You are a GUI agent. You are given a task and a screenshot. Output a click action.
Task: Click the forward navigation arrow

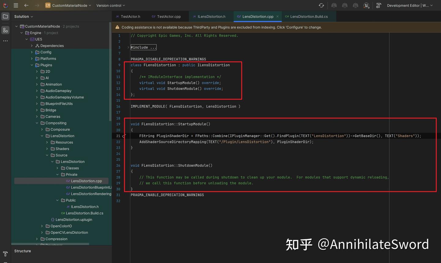[x=37, y=5]
